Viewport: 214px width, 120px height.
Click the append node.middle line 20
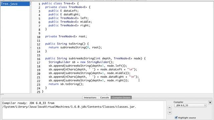pos(89,73)
